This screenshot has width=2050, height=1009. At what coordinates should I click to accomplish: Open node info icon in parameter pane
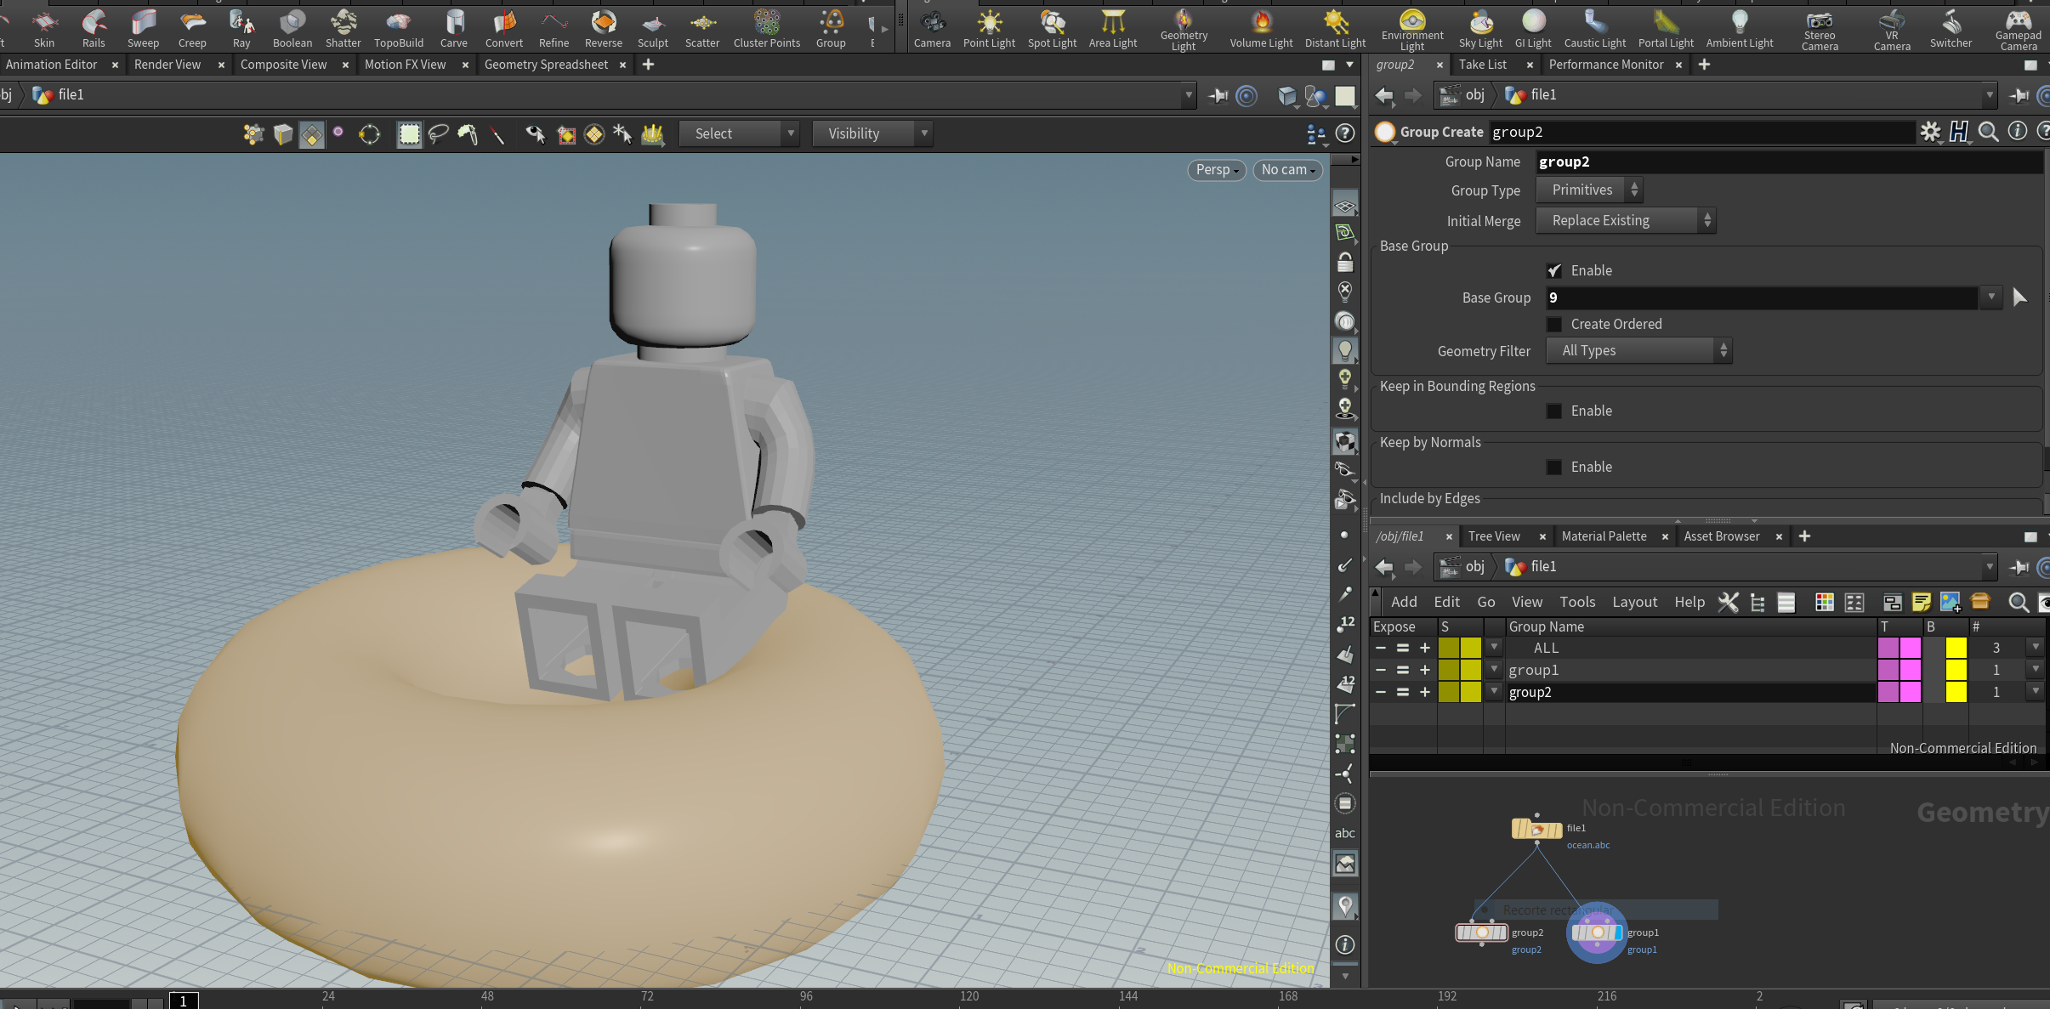(2017, 132)
